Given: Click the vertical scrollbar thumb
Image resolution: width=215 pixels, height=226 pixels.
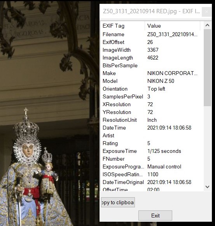Looking at the screenshot, I should pyautogui.click(x=207, y=68).
